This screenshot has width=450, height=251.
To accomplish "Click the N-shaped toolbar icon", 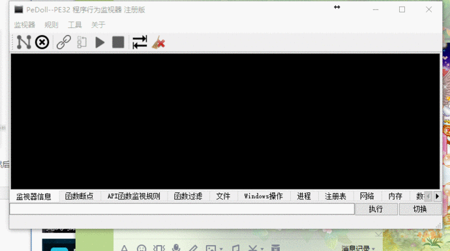I will [x=24, y=42].
